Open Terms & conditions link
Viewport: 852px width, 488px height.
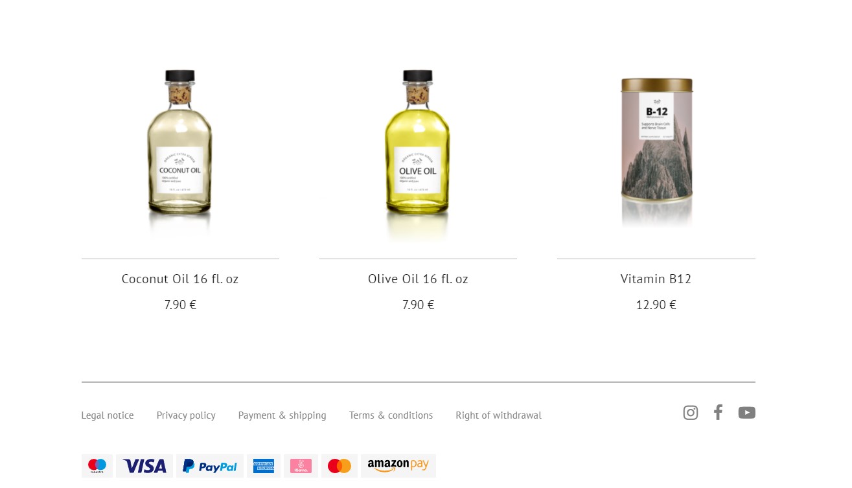(391, 415)
